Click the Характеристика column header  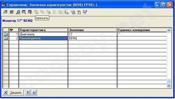coord(43,30)
